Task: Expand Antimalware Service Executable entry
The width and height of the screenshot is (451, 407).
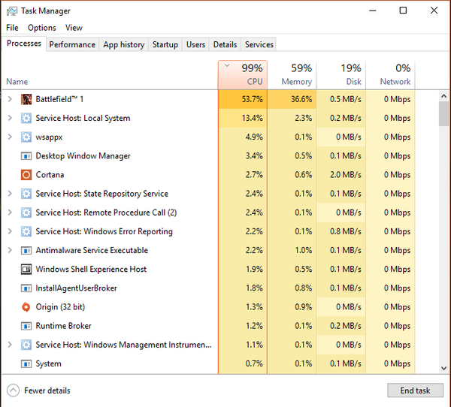Action: (10, 250)
